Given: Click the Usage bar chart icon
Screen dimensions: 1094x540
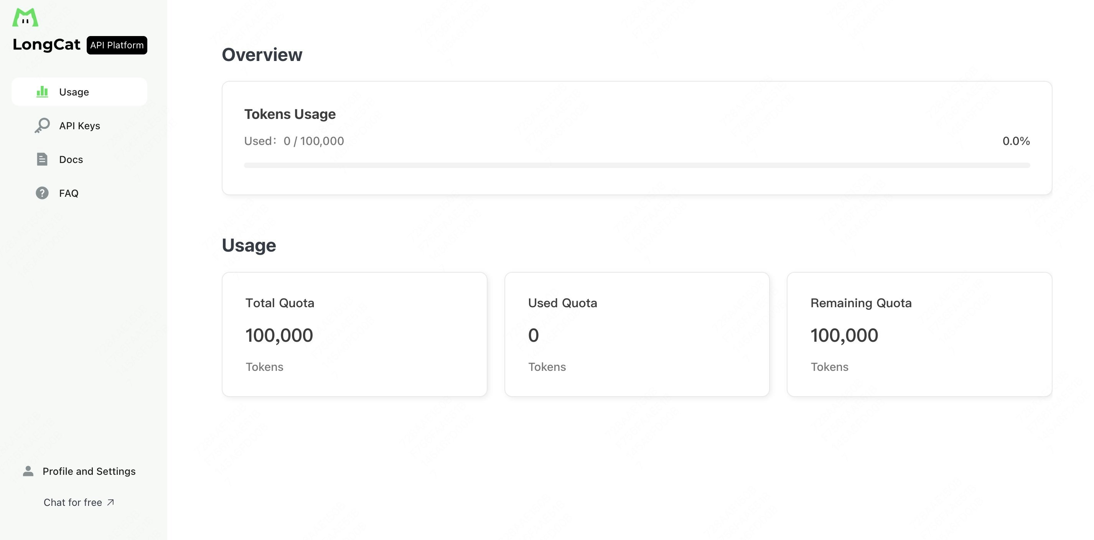Looking at the screenshot, I should pyautogui.click(x=42, y=92).
